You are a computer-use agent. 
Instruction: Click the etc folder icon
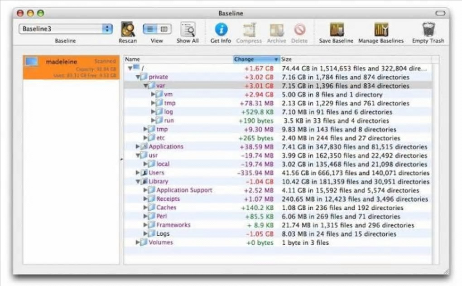coord(151,137)
